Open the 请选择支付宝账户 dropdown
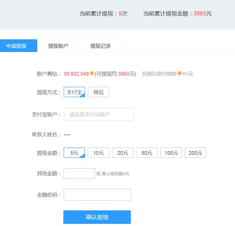Screen dimensions: 235x226 pos(98,114)
